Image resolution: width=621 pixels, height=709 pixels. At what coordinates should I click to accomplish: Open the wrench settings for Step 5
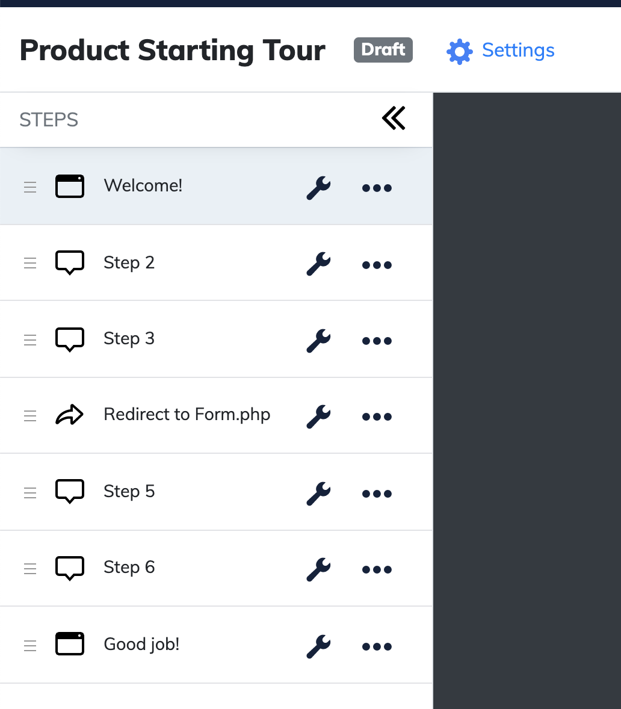318,493
